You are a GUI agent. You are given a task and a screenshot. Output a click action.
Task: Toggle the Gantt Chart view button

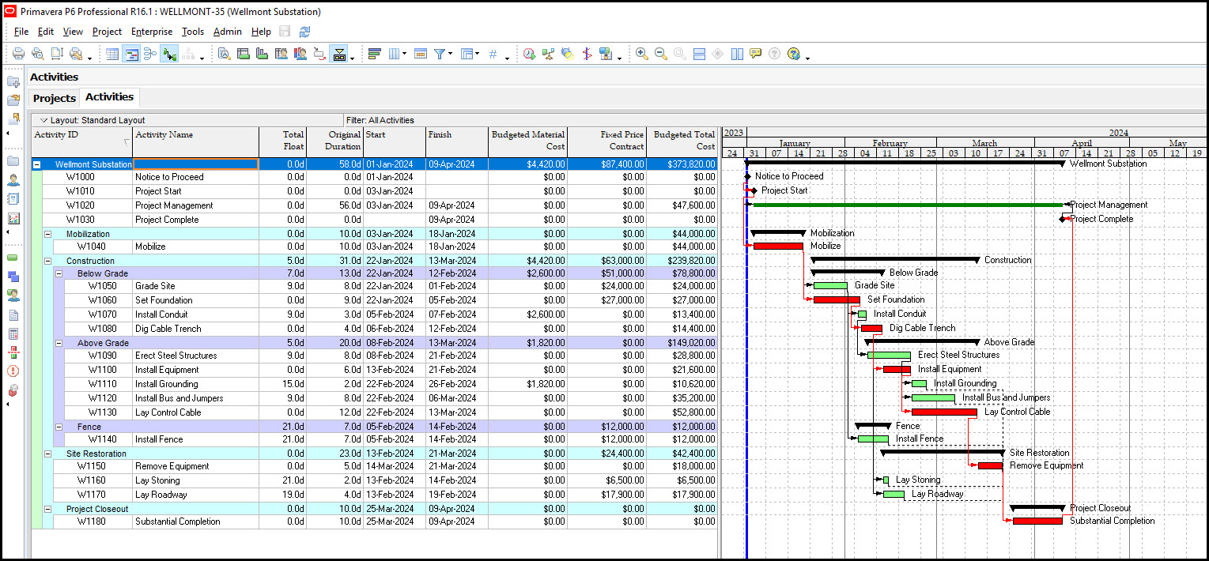(x=131, y=55)
